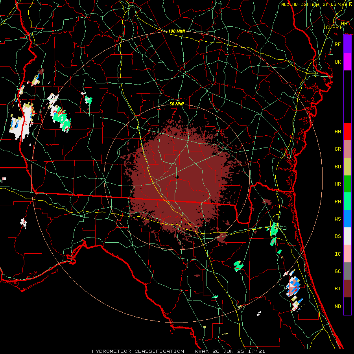Select the BD yellow legend block

[x=347, y=166]
